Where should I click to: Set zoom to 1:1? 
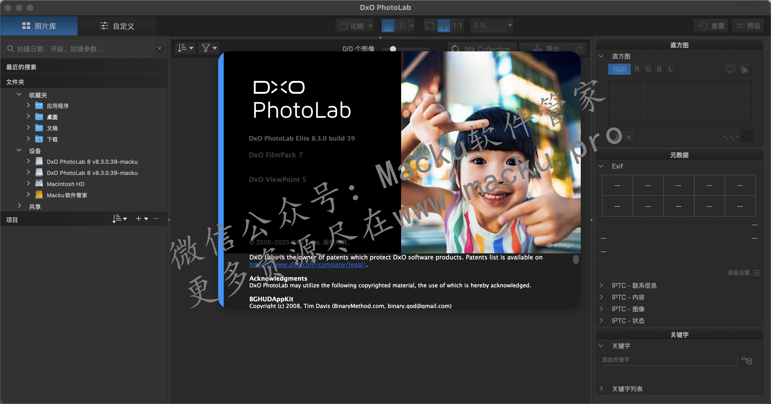[457, 26]
